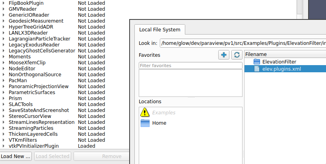Select elev.plugins.xml in file list

pyautogui.click(x=285, y=69)
